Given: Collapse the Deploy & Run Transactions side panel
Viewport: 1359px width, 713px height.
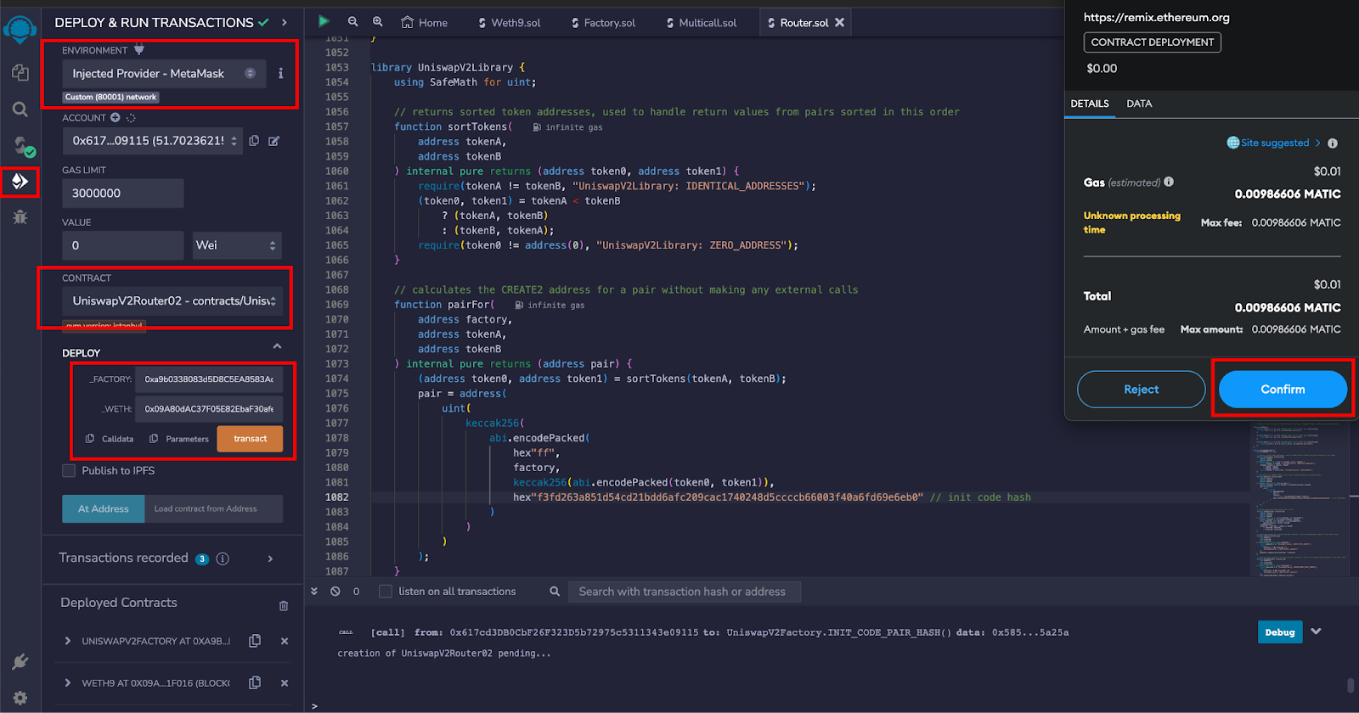Looking at the screenshot, I should point(285,22).
